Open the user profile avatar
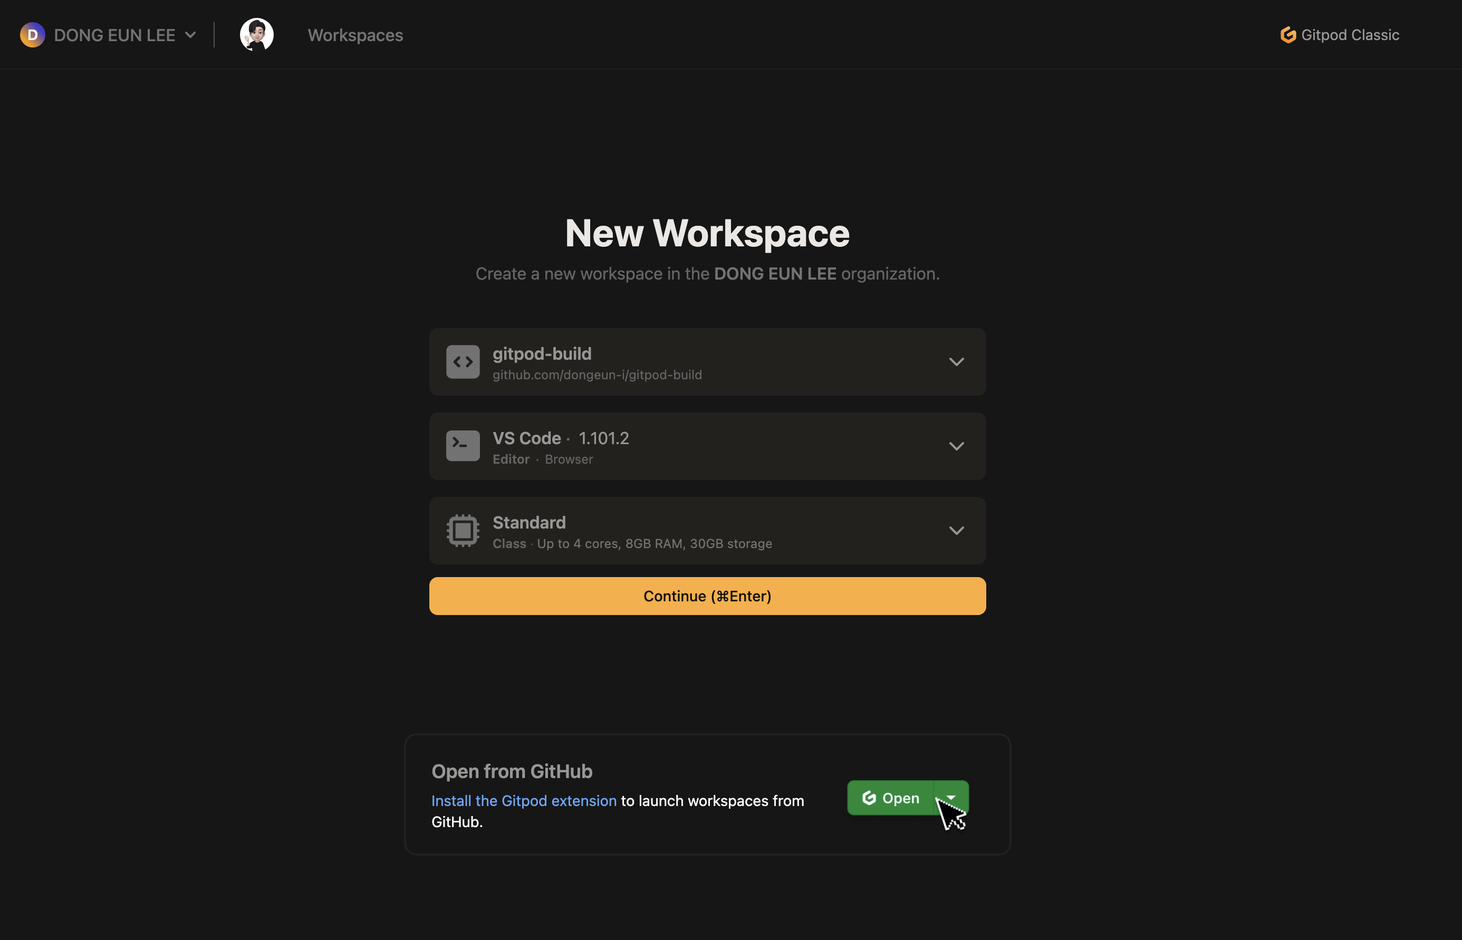The height and width of the screenshot is (940, 1462). tap(256, 35)
